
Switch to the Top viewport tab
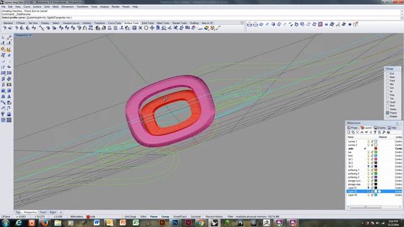(18, 212)
